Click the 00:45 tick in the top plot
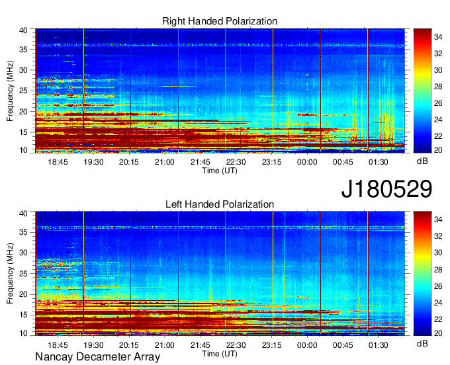Screen dimensions: 450x365 [343, 162]
